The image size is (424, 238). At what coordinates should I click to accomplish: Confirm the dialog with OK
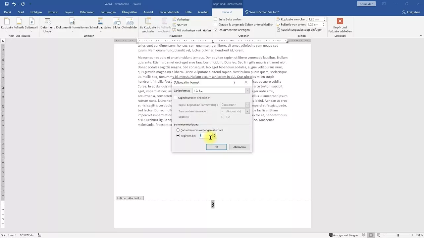pyautogui.click(x=216, y=147)
